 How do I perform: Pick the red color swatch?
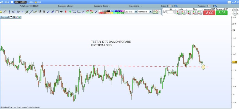101,13
